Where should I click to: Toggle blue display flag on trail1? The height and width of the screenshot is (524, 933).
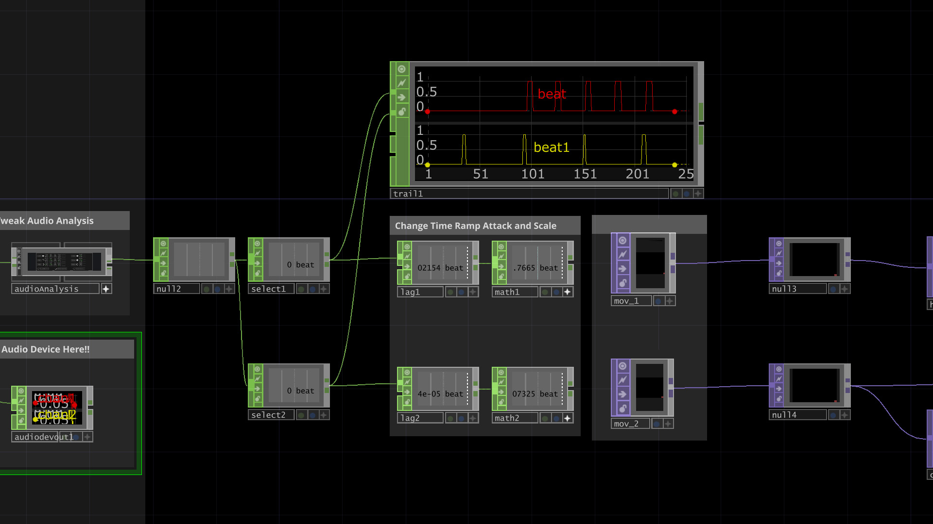[x=687, y=194]
